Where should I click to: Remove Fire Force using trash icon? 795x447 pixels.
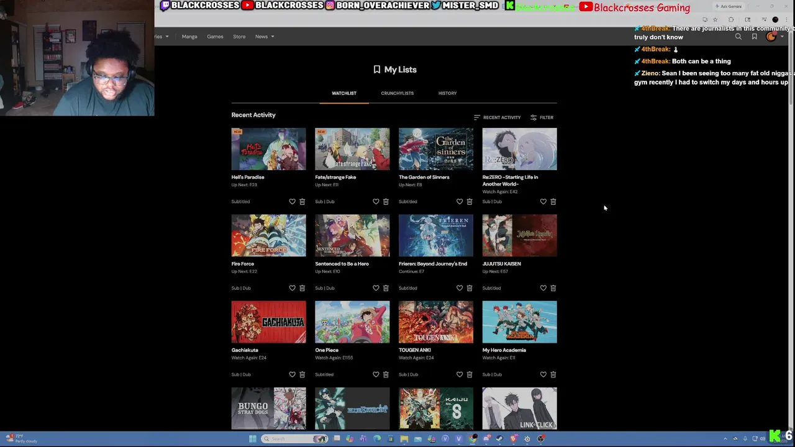pyautogui.click(x=302, y=288)
